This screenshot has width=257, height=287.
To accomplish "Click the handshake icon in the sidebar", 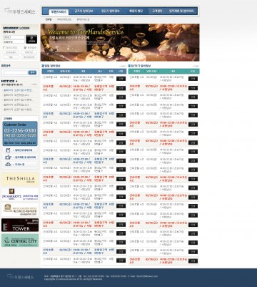I will 8,157.
